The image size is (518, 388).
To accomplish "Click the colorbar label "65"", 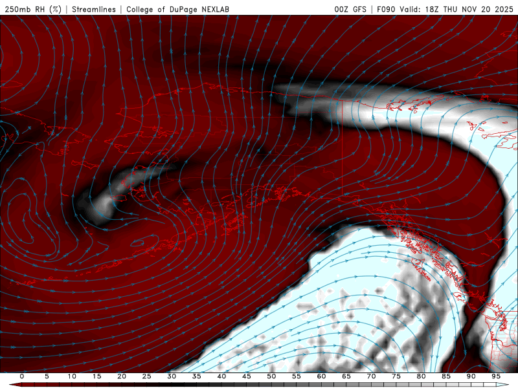I will (346, 376).
